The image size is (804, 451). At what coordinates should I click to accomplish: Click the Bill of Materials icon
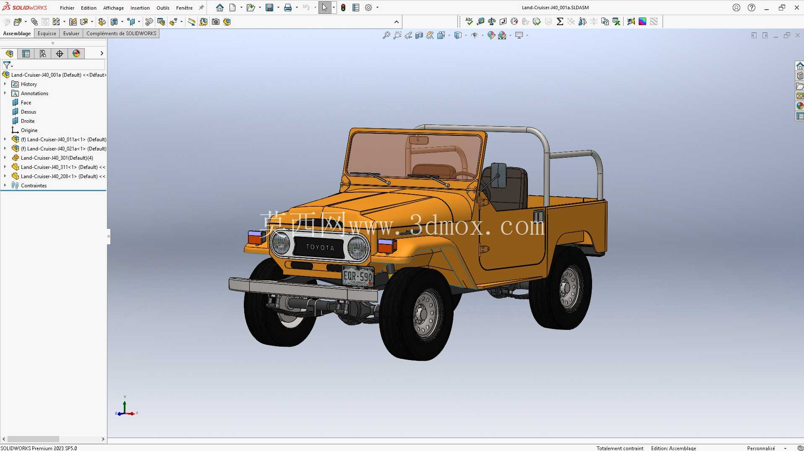tap(161, 22)
